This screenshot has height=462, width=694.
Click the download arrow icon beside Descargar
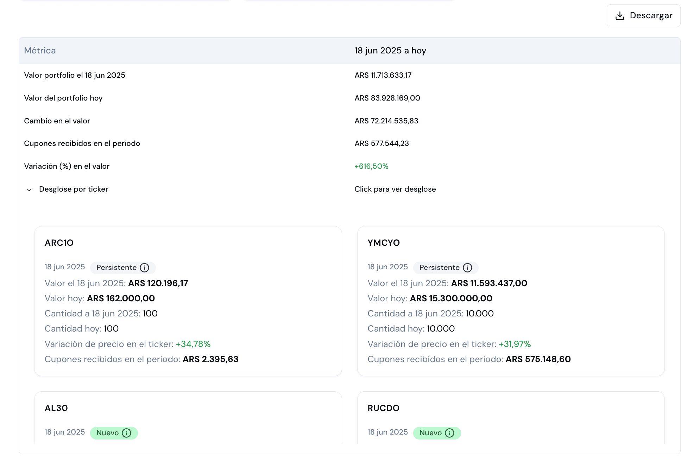pyautogui.click(x=620, y=15)
